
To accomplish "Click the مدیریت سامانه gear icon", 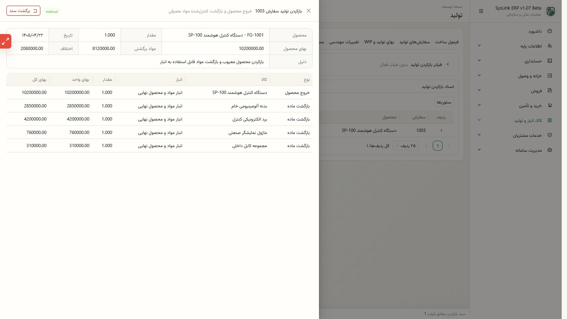I will click(x=550, y=150).
